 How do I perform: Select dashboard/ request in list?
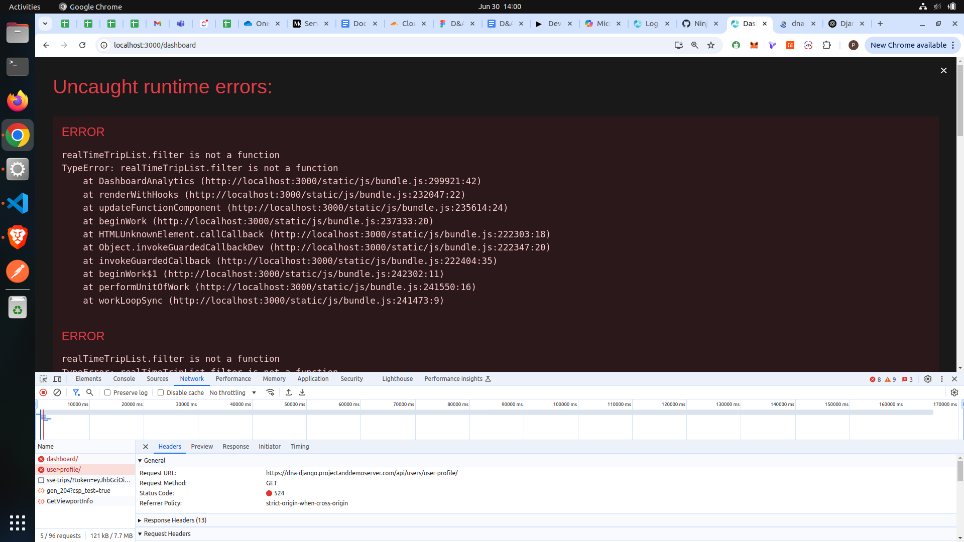[62, 459]
